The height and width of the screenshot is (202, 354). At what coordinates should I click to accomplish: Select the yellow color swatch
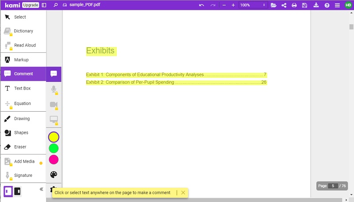point(54,137)
